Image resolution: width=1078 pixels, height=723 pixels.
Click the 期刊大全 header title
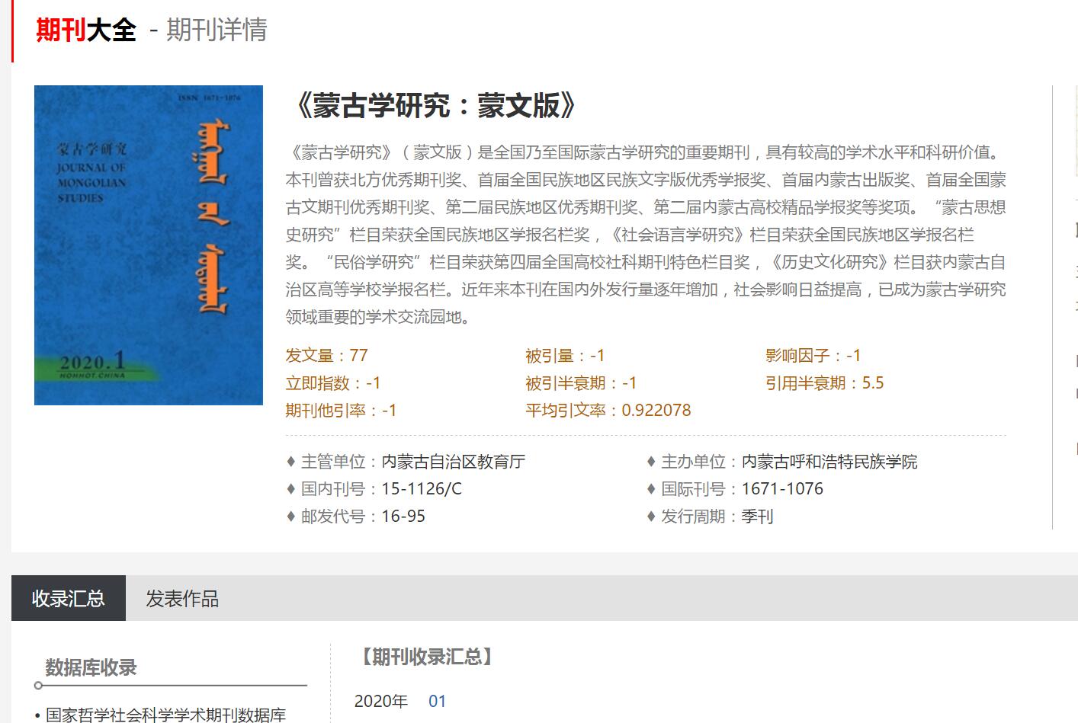click(86, 30)
